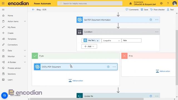Click the Connectors icon in sidebar
Image resolution: width=178 pixels, height=100 pixels.
coord(3,45)
